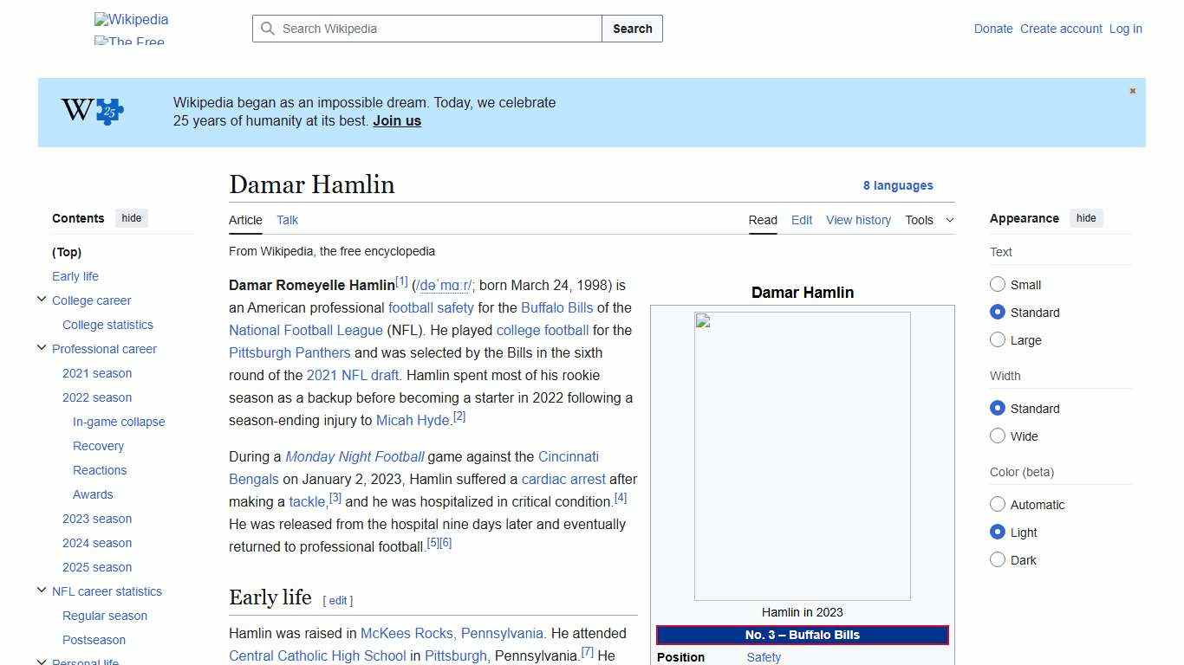Switch to the Talk tab
The image size is (1184, 665).
click(287, 220)
